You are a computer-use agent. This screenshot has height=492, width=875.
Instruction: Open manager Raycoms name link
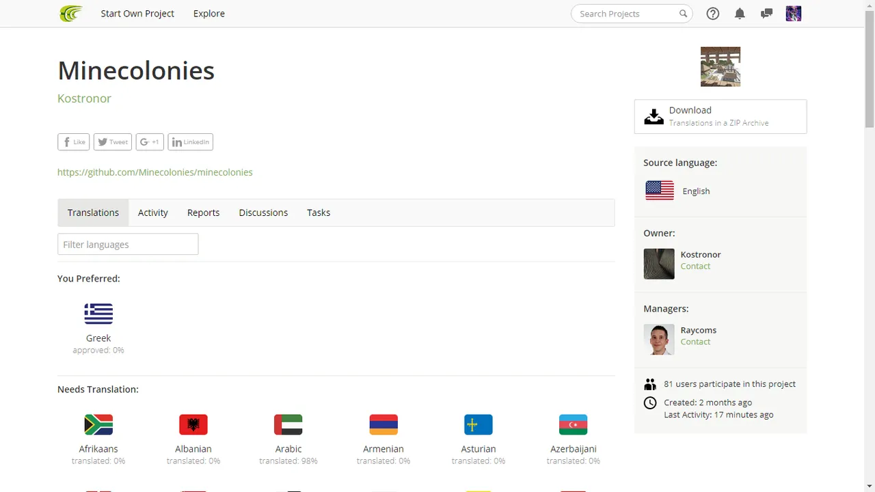click(699, 330)
